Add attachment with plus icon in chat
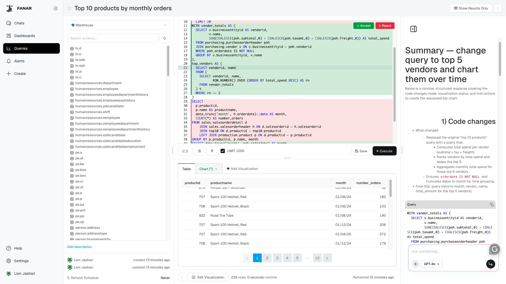506x284 pixels. [x=416, y=264]
